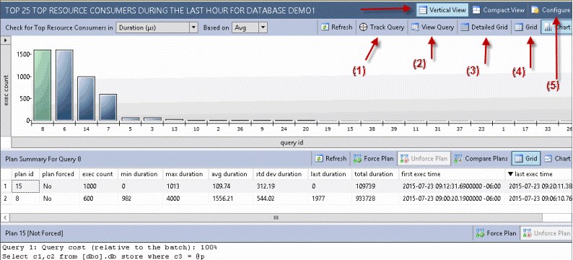Click query id 23 on chart axis
Screen dimensions: 573x260
coord(482,129)
